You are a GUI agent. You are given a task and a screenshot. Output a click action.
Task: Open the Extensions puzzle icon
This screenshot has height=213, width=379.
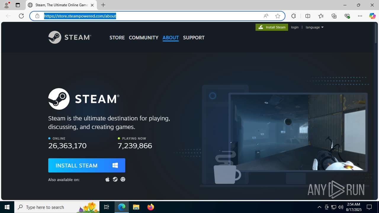tap(293, 16)
